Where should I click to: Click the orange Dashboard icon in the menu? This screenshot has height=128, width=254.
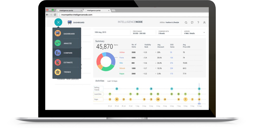[x=58, y=34]
